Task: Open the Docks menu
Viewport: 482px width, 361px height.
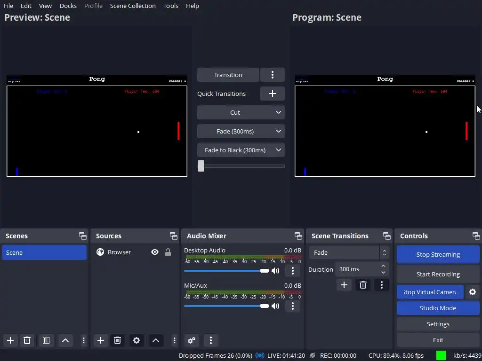Action: [68, 6]
